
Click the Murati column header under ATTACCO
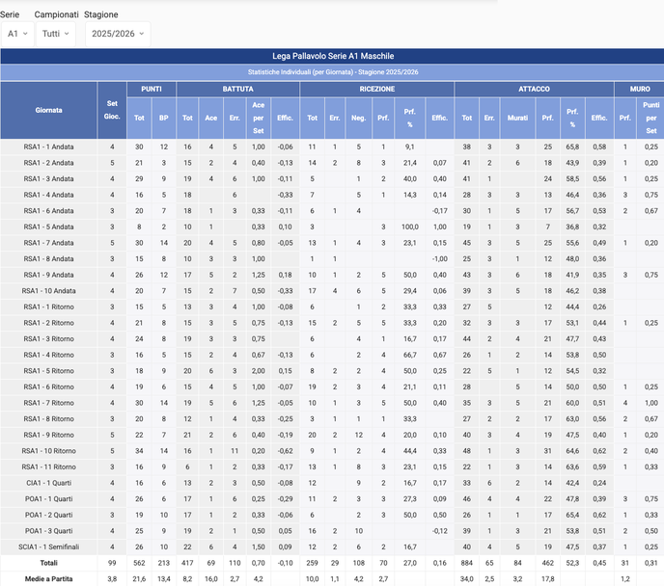coord(516,118)
